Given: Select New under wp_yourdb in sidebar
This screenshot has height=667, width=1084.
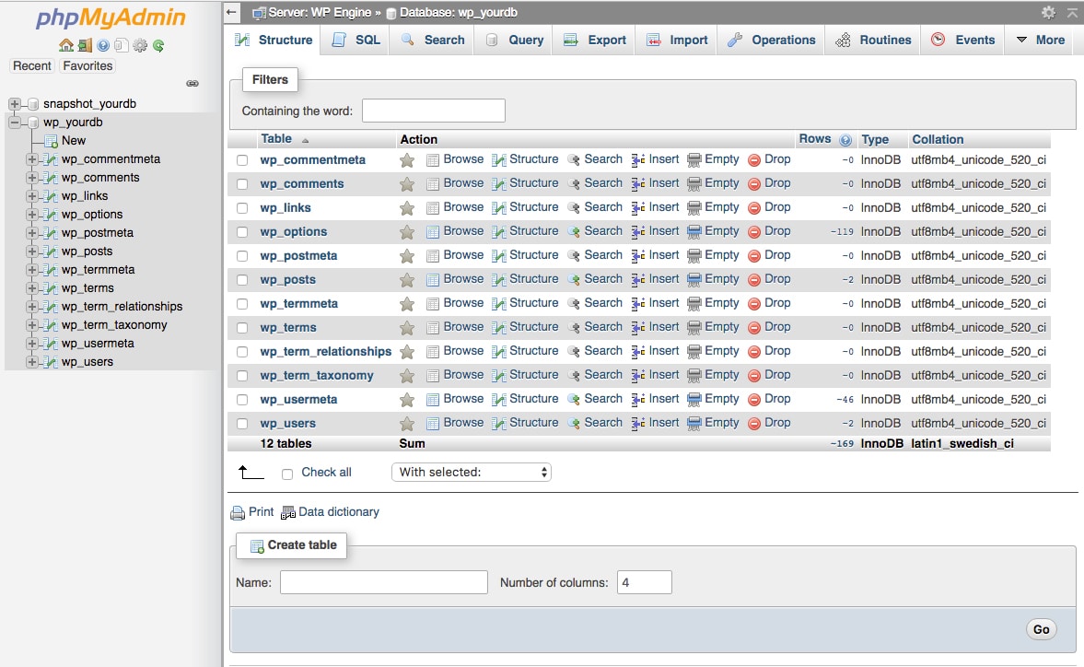Looking at the screenshot, I should pyautogui.click(x=74, y=140).
